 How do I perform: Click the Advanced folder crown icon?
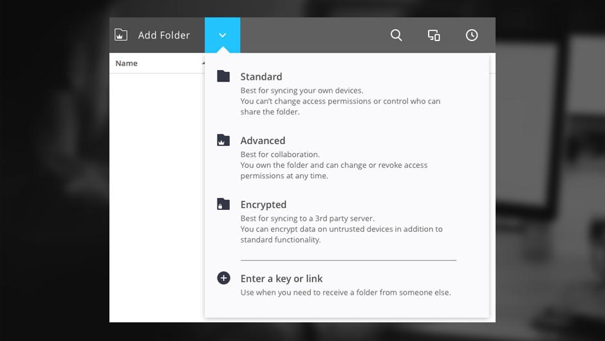coord(223,140)
